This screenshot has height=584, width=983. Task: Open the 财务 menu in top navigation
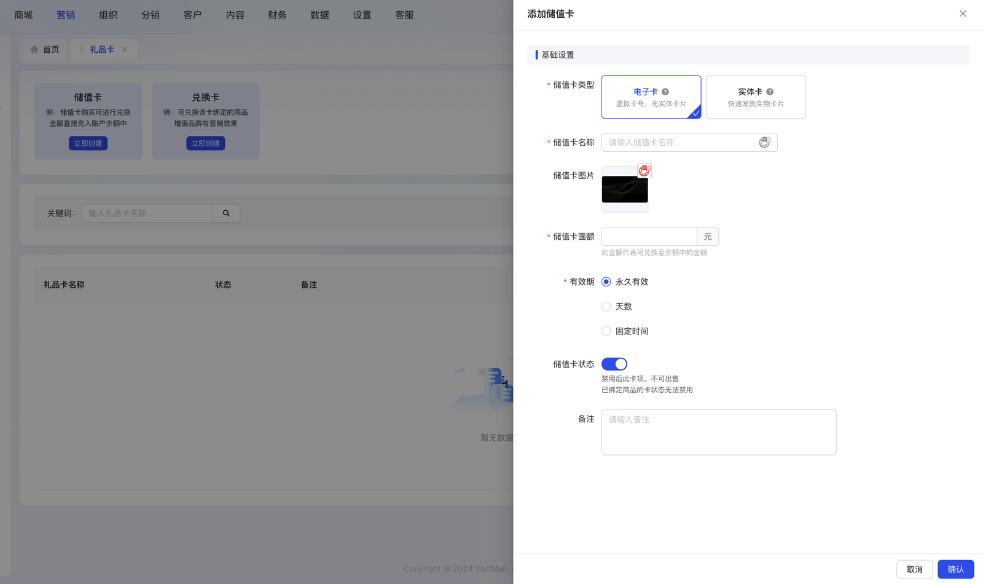tap(277, 15)
